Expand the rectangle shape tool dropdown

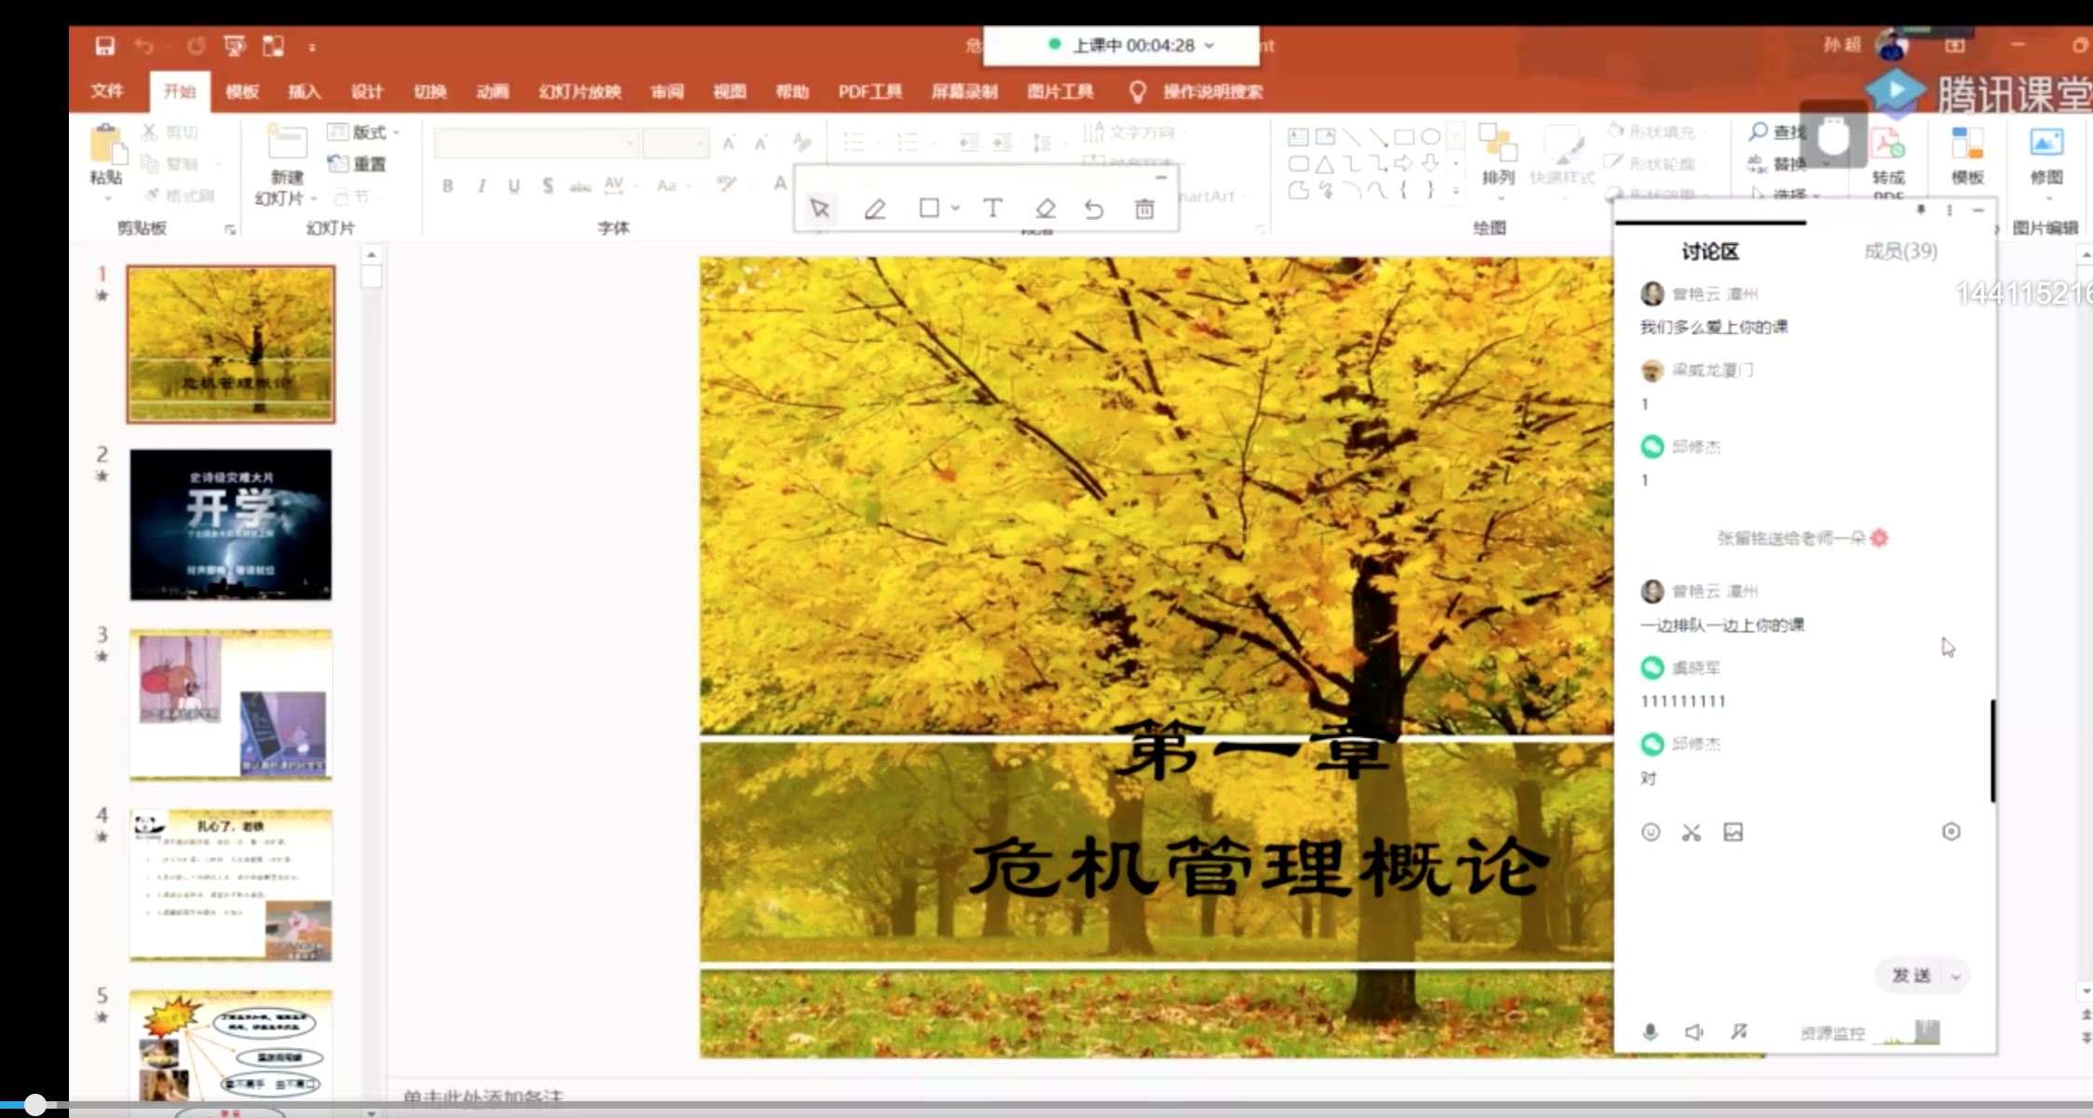click(955, 209)
